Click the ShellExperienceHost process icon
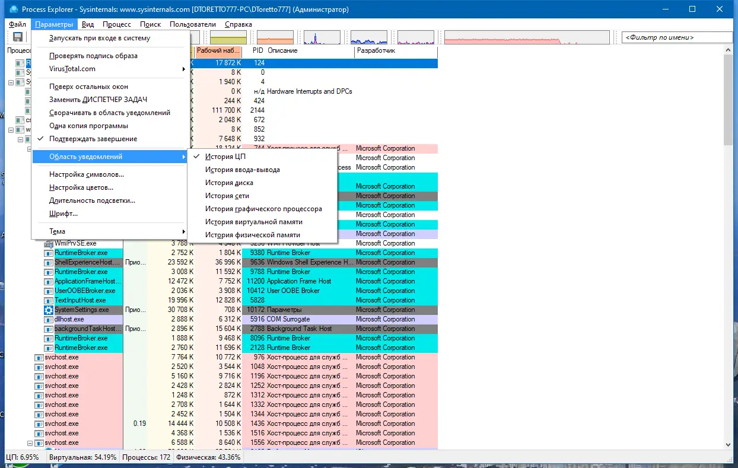The height and width of the screenshot is (468, 738). tap(49, 262)
